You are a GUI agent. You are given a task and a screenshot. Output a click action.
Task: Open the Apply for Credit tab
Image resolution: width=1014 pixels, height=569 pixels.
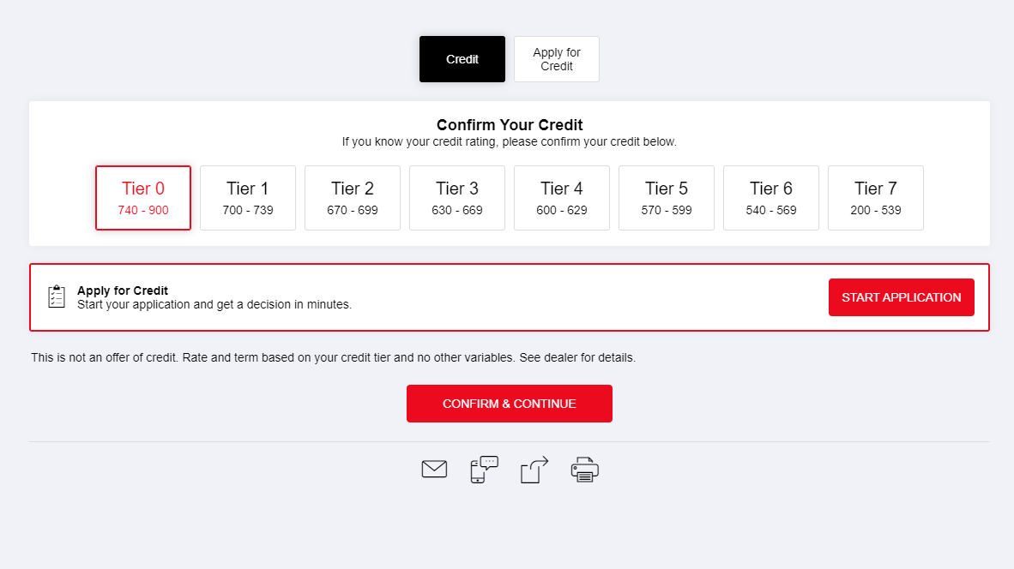point(557,59)
